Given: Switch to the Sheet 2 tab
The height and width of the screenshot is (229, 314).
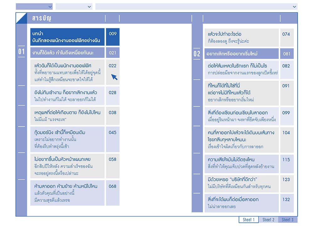Looking at the screenshot, I should pyautogui.click(x=268, y=220).
